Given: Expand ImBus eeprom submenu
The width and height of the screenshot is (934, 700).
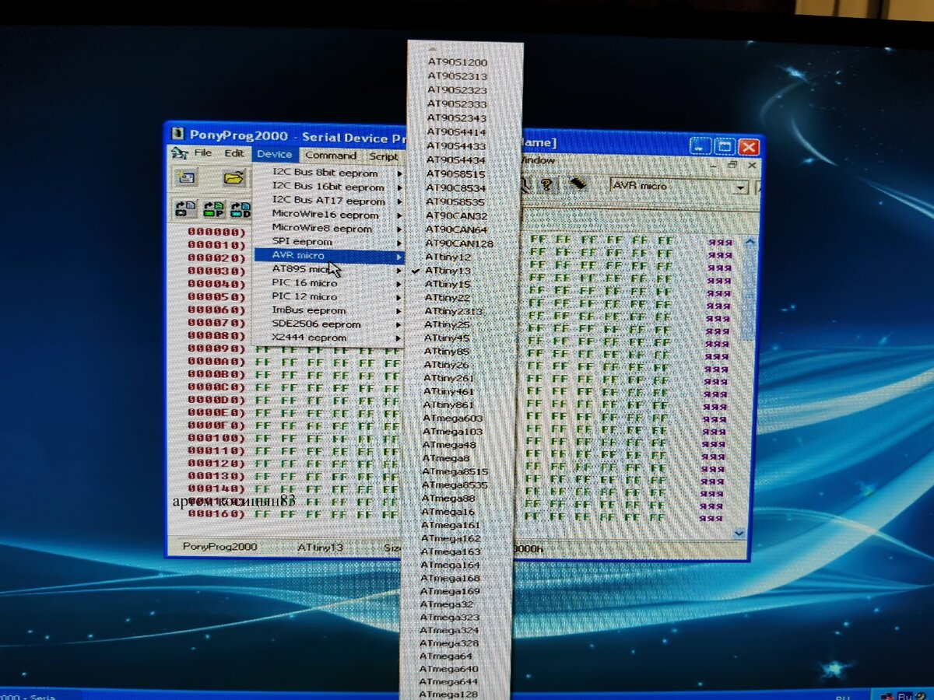Looking at the screenshot, I should coord(330,310).
